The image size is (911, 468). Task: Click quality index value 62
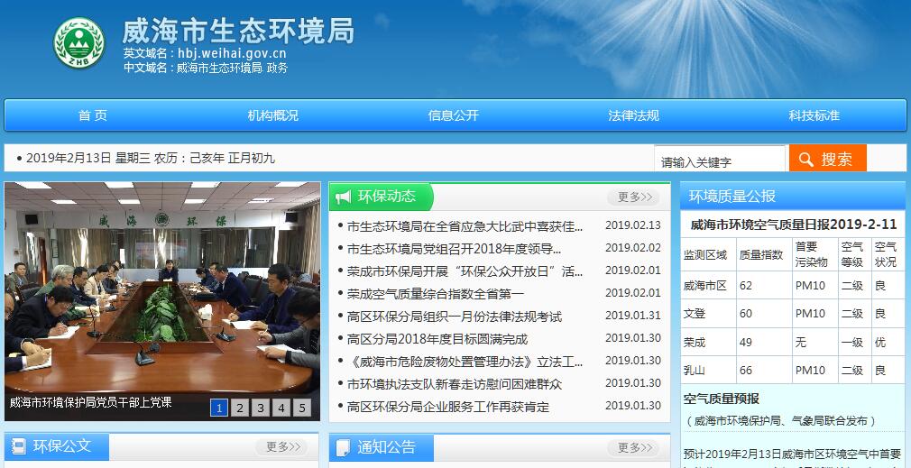pos(746,286)
